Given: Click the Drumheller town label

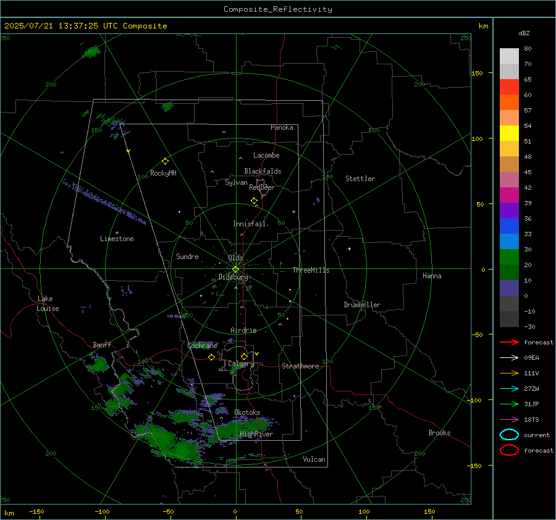Looking at the screenshot, I should coord(362,305).
